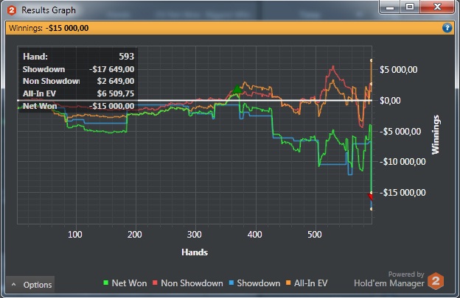
Task: Minimize the Results Graph window
Action: click(x=389, y=7)
